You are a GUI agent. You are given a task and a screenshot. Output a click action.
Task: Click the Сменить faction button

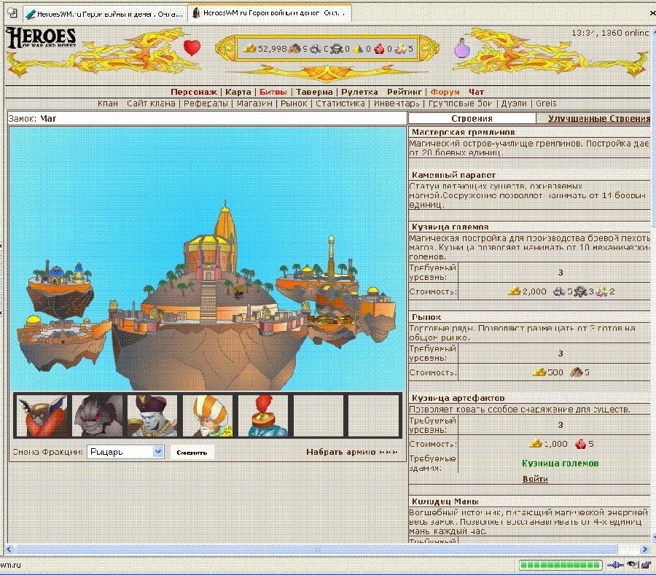pyautogui.click(x=192, y=453)
